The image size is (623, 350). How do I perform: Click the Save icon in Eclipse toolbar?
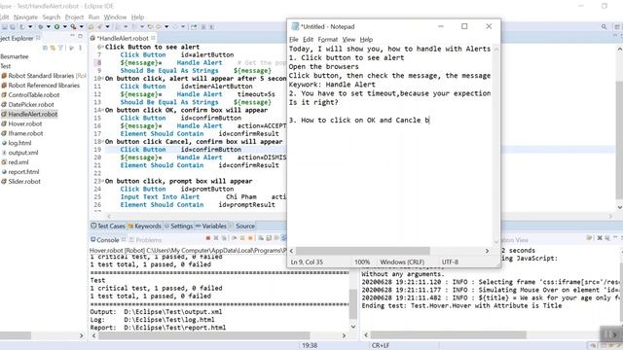(4, 26)
